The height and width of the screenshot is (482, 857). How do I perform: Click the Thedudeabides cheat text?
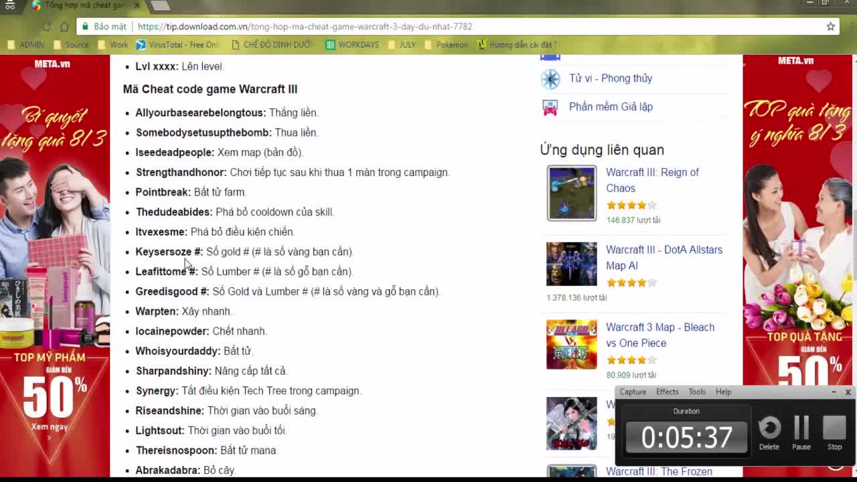coord(174,212)
